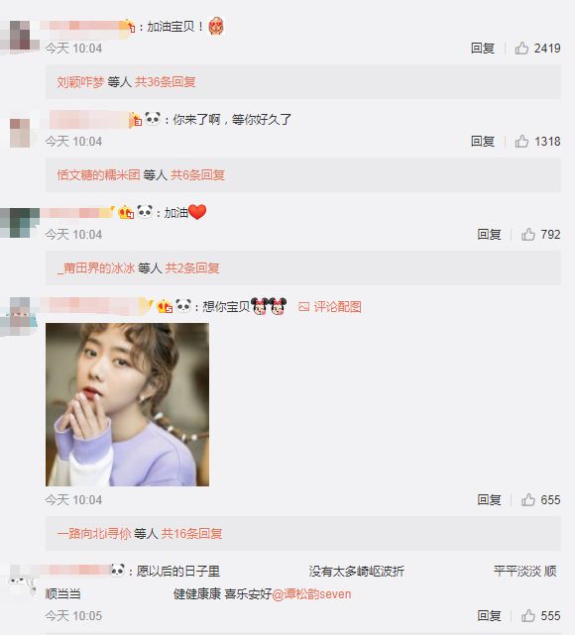
Task: Click 回复 under the photo comment
Action: tap(489, 499)
